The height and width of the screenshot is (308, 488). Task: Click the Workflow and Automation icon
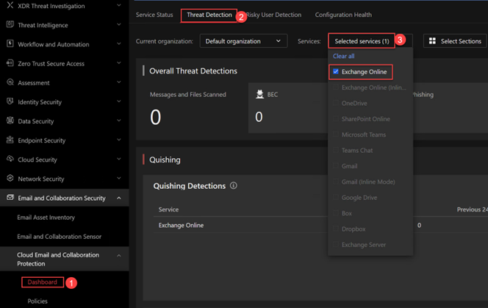[10, 44]
